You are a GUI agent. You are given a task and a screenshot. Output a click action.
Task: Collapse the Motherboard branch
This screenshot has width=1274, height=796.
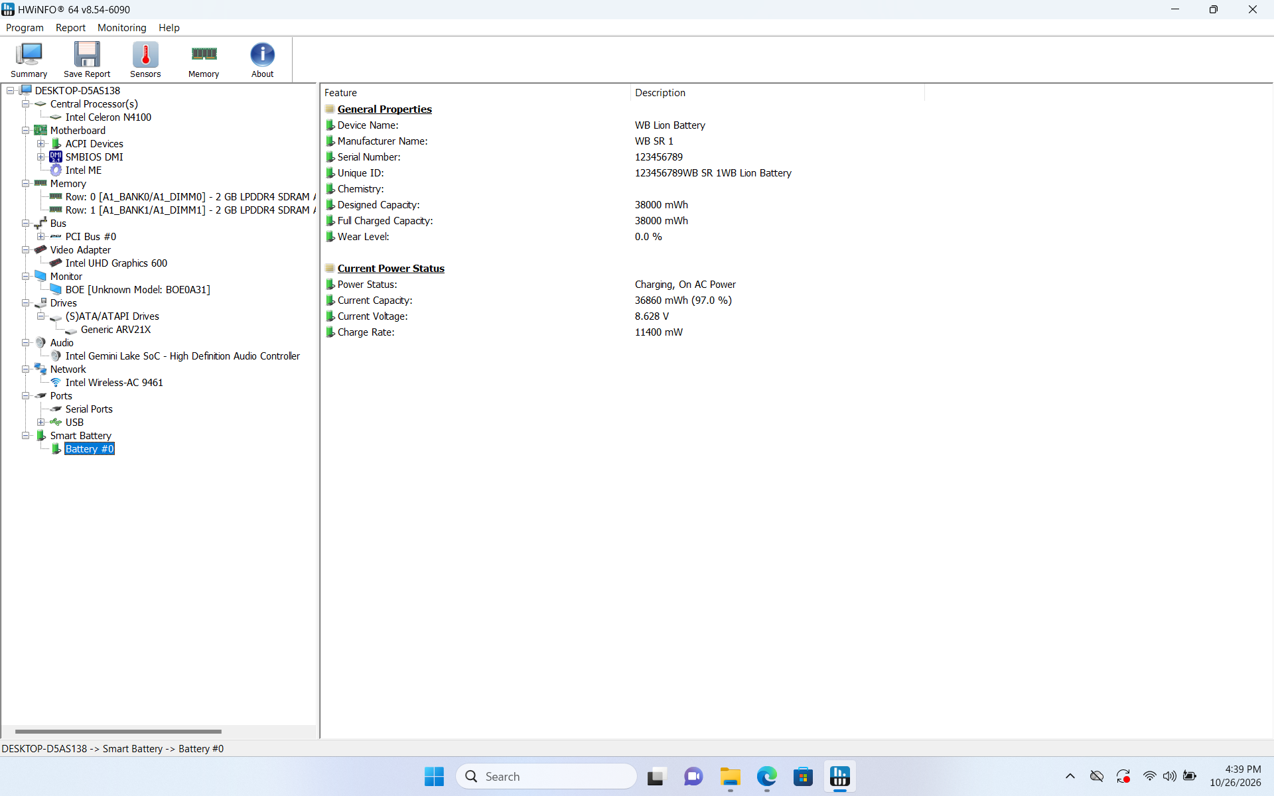pyautogui.click(x=26, y=131)
